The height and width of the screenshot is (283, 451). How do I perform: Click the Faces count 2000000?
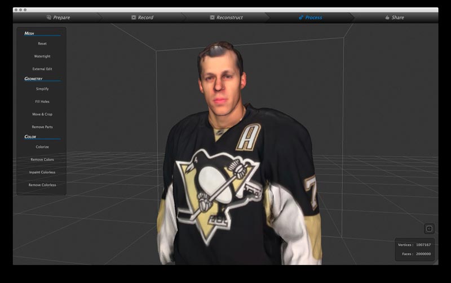point(423,254)
